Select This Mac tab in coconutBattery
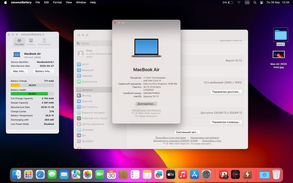Viewport: 293px width, 183px height. coord(19,42)
